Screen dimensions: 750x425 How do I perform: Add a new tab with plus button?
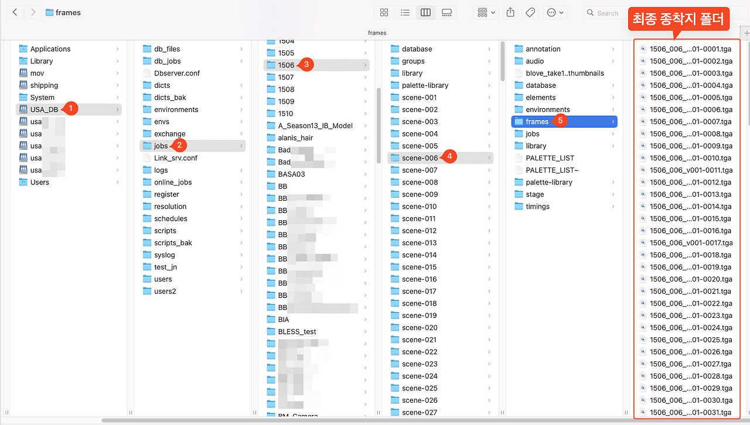click(x=745, y=33)
